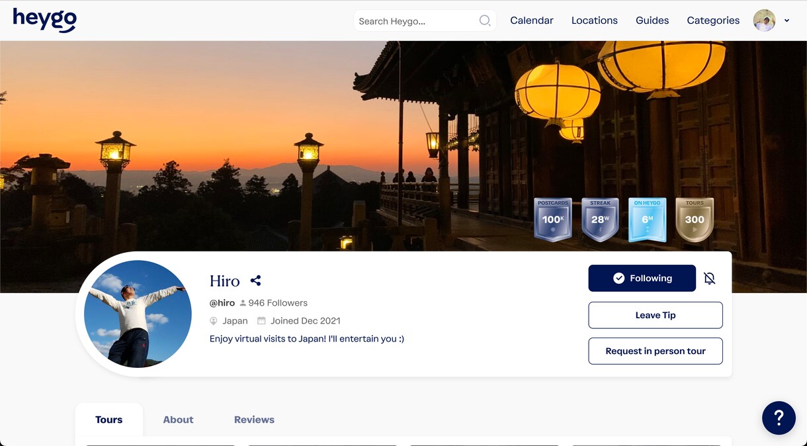Click the Japan location text

tap(235, 321)
